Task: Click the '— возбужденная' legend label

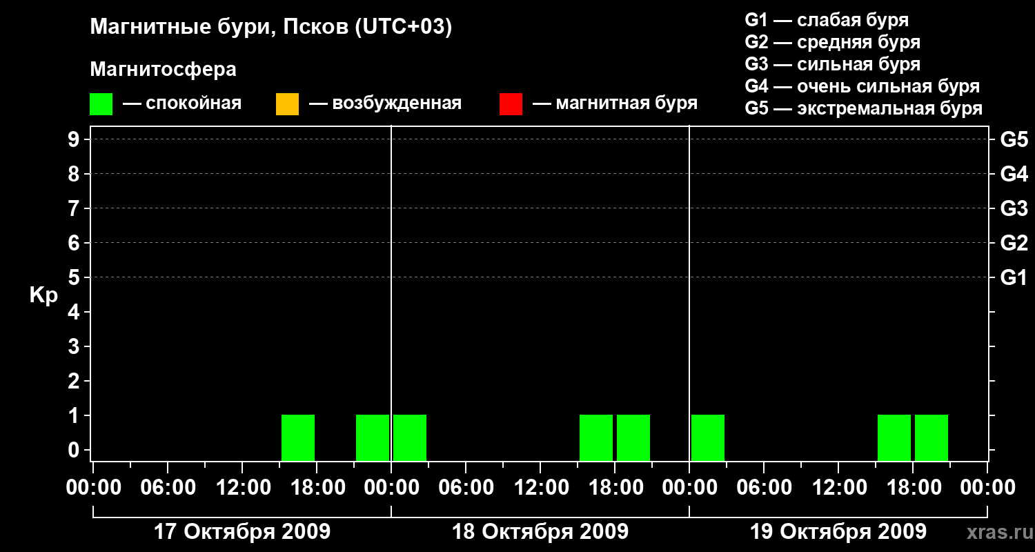Action: (385, 104)
